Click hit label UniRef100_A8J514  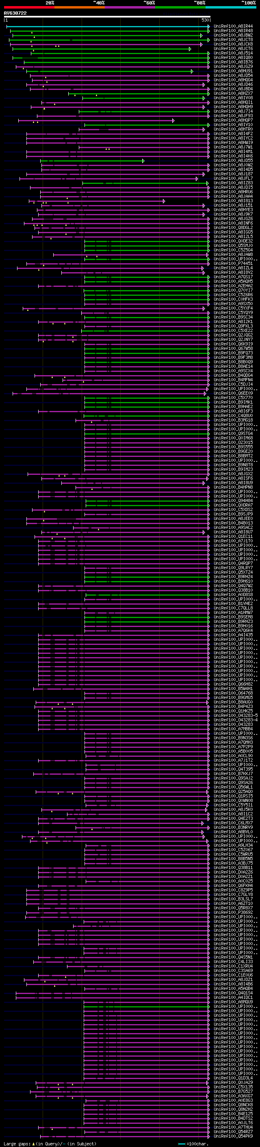click(233, 53)
